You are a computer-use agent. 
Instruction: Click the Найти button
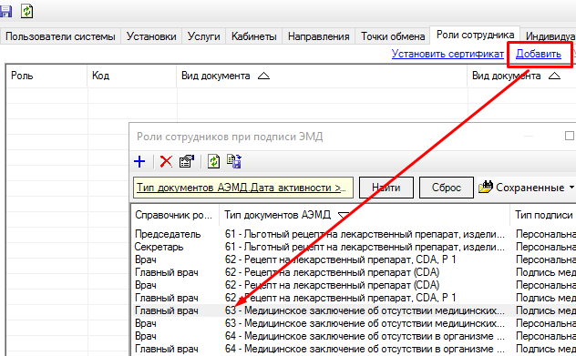click(x=386, y=188)
